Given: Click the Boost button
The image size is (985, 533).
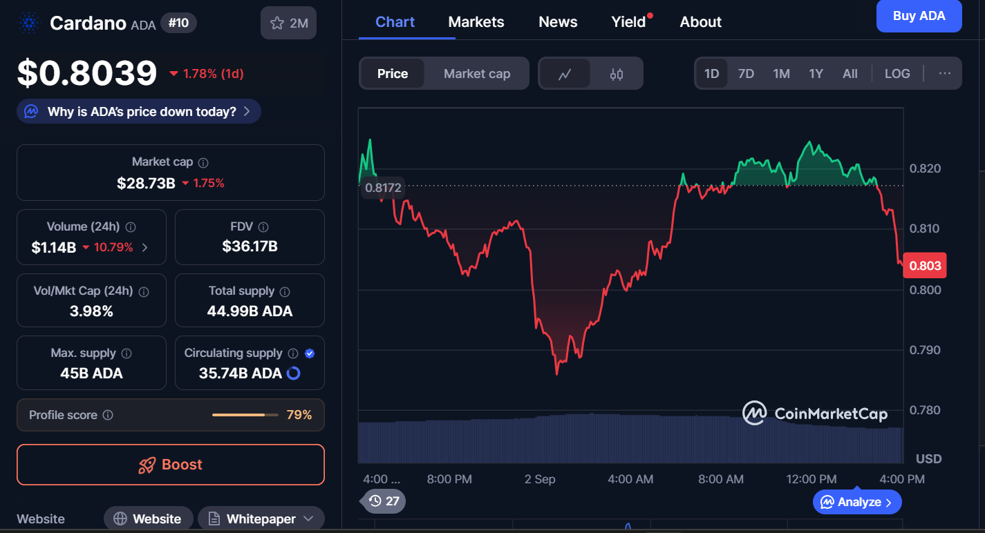Looking at the screenshot, I should point(171,465).
